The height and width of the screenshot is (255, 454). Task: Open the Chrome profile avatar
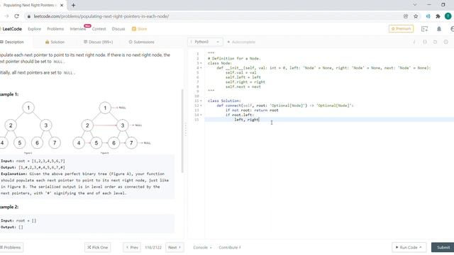[448, 16]
